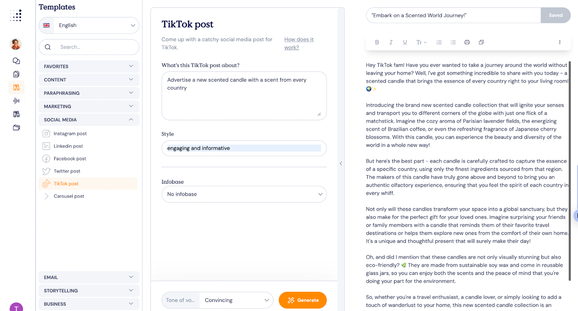Open the No infobase dropdown
This screenshot has width=578, height=311.
tap(244, 194)
